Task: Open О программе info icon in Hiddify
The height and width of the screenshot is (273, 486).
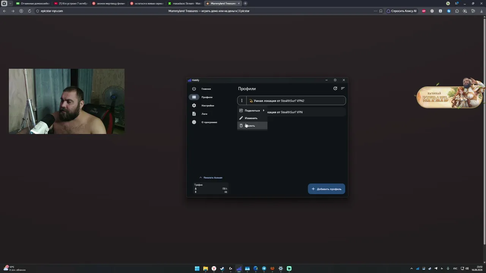Action: click(194, 122)
